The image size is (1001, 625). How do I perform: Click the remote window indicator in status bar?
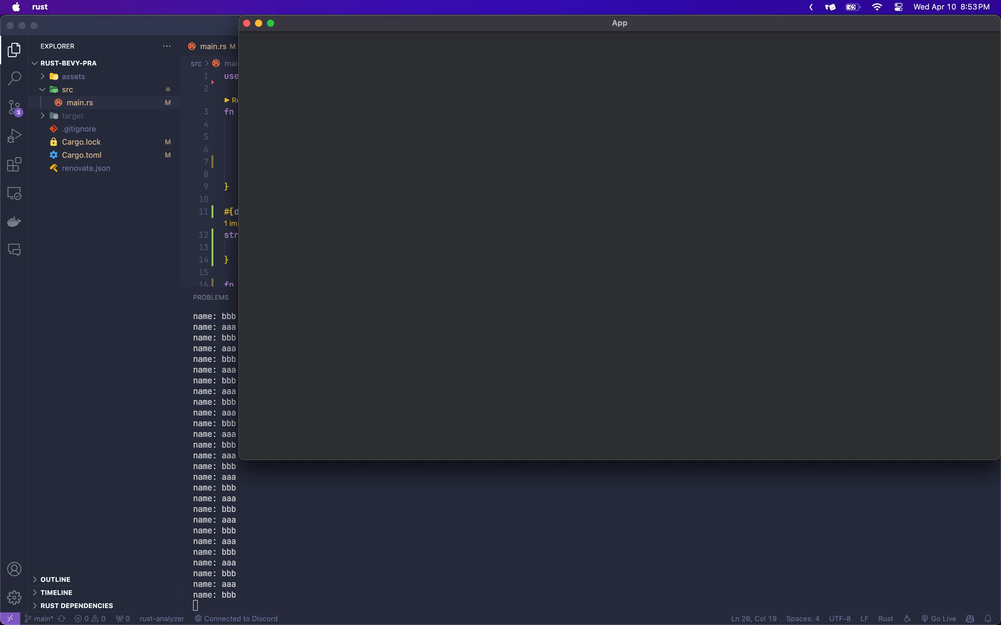click(10, 618)
